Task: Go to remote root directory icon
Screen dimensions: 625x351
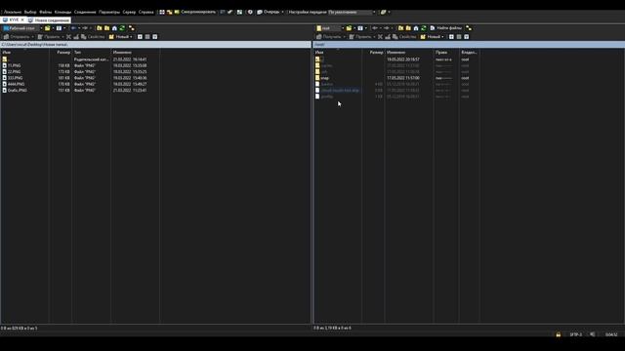Action: click(x=408, y=28)
